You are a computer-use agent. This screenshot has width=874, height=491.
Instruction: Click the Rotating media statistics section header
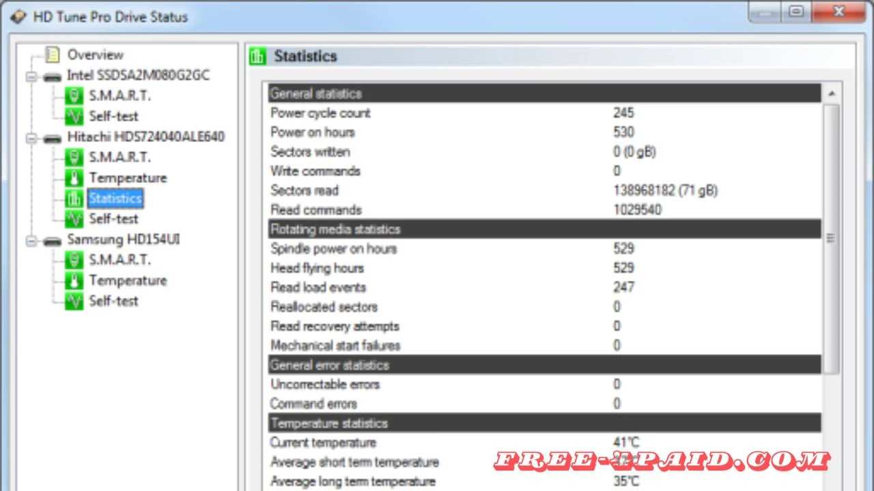(545, 229)
